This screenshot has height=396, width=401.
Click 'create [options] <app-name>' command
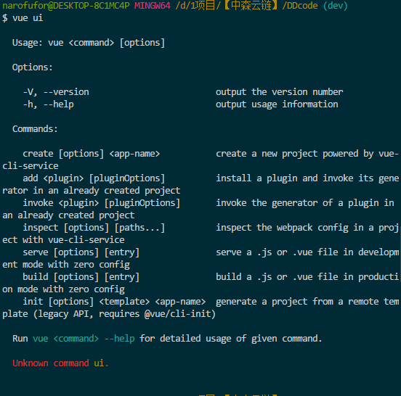coord(92,154)
